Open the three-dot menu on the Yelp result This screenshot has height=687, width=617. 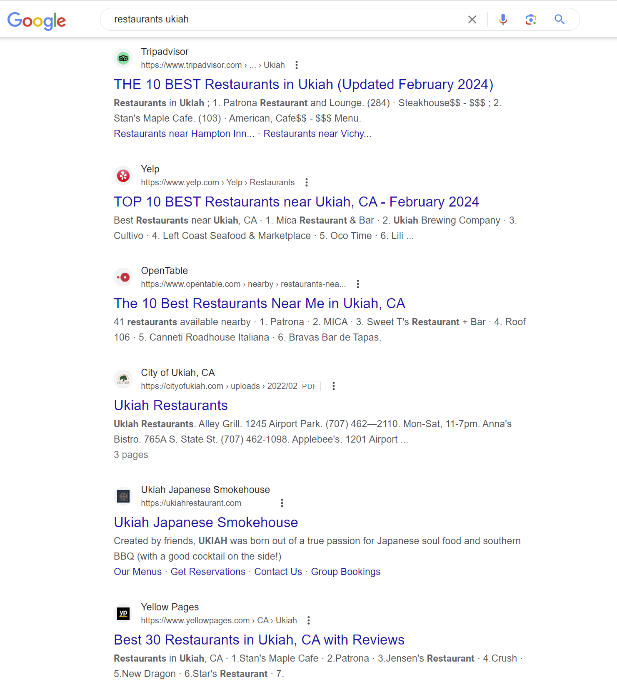[x=306, y=182]
